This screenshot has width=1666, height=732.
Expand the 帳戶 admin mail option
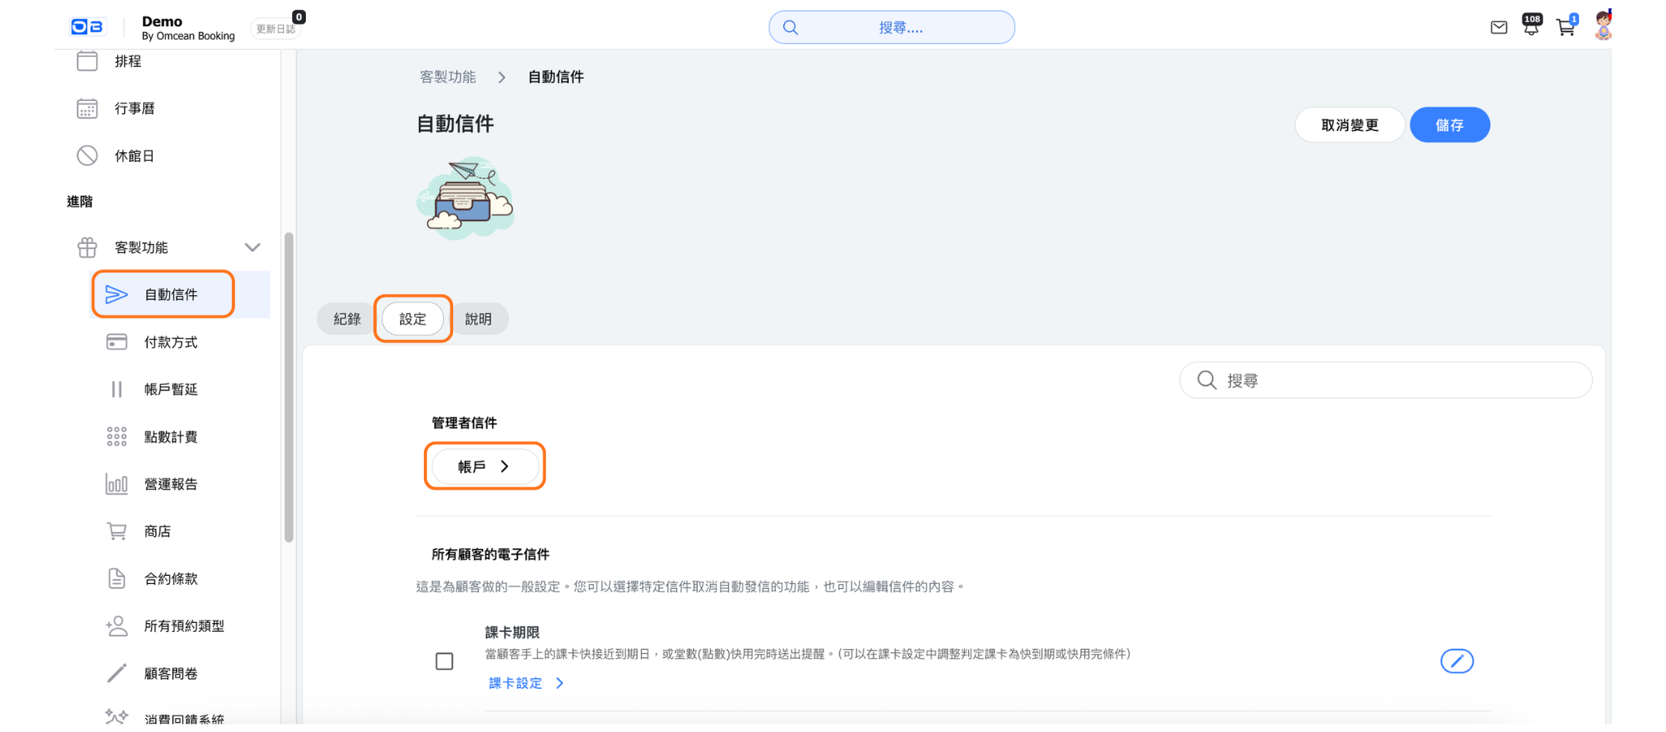point(484,467)
